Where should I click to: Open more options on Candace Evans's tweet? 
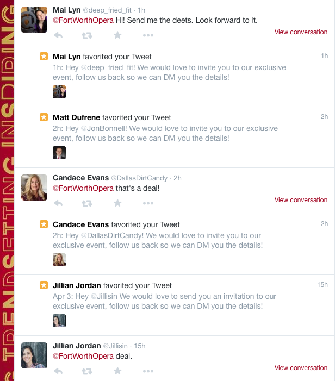[148, 203]
